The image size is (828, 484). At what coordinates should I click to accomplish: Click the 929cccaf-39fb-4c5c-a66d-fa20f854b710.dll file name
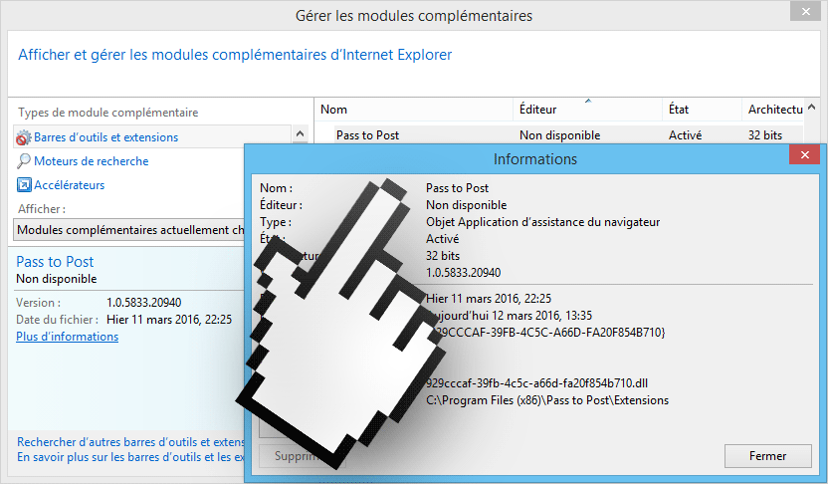coord(536,383)
